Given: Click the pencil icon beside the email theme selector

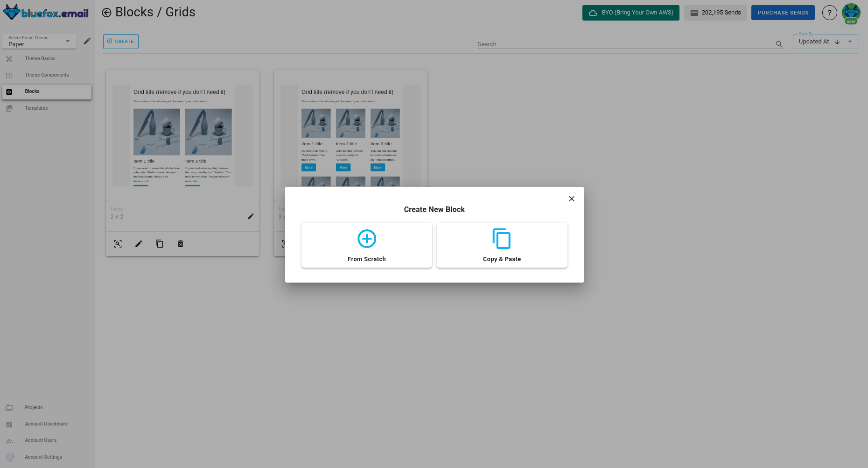Looking at the screenshot, I should pyautogui.click(x=87, y=41).
